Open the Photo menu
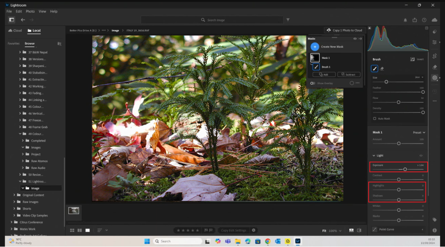Screen dimensions: 445x247 30,11
